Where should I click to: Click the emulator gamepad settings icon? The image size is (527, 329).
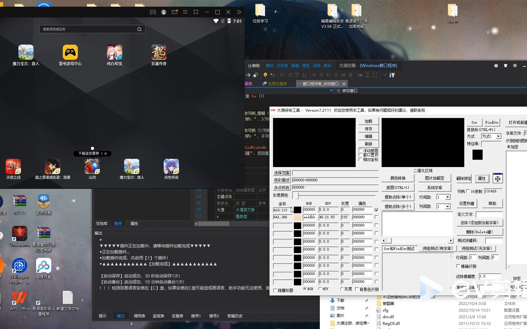153,12
